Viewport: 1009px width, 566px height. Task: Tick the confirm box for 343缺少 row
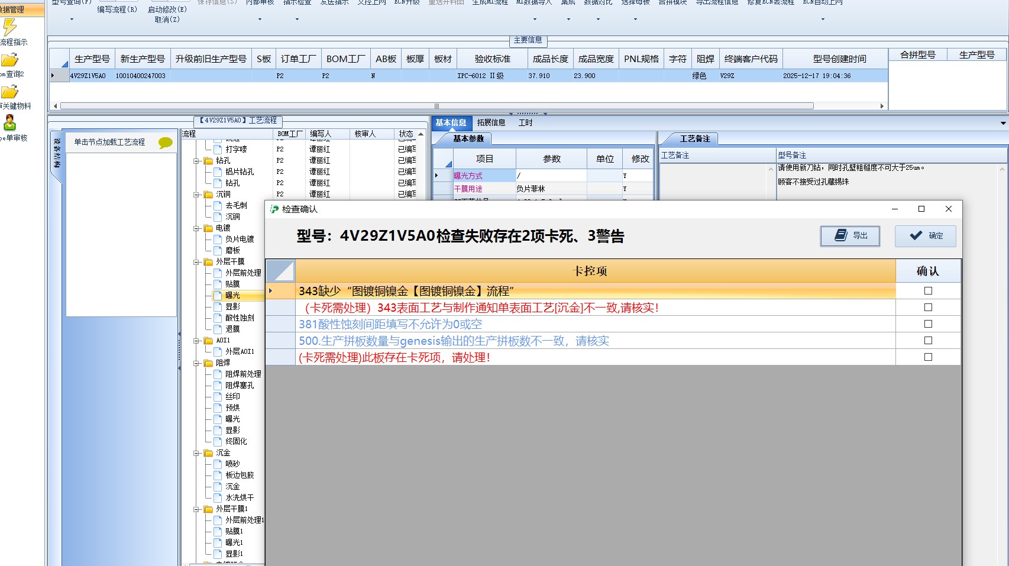(x=928, y=291)
